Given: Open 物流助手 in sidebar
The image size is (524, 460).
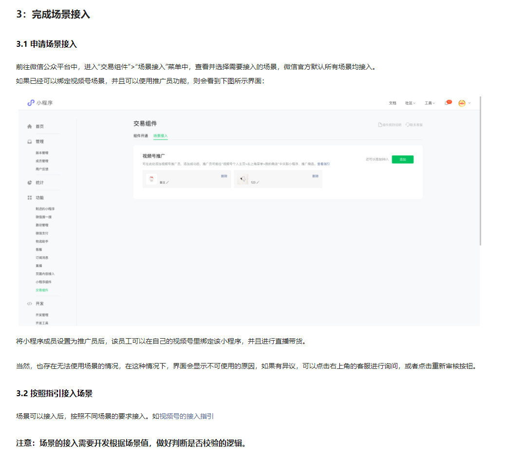Looking at the screenshot, I should pyautogui.click(x=42, y=241).
